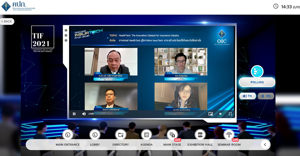Click the Polling button
The width and height of the screenshot is (300, 156).
tap(257, 82)
